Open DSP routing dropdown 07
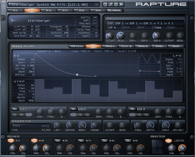195x157 pixels. point(108,23)
